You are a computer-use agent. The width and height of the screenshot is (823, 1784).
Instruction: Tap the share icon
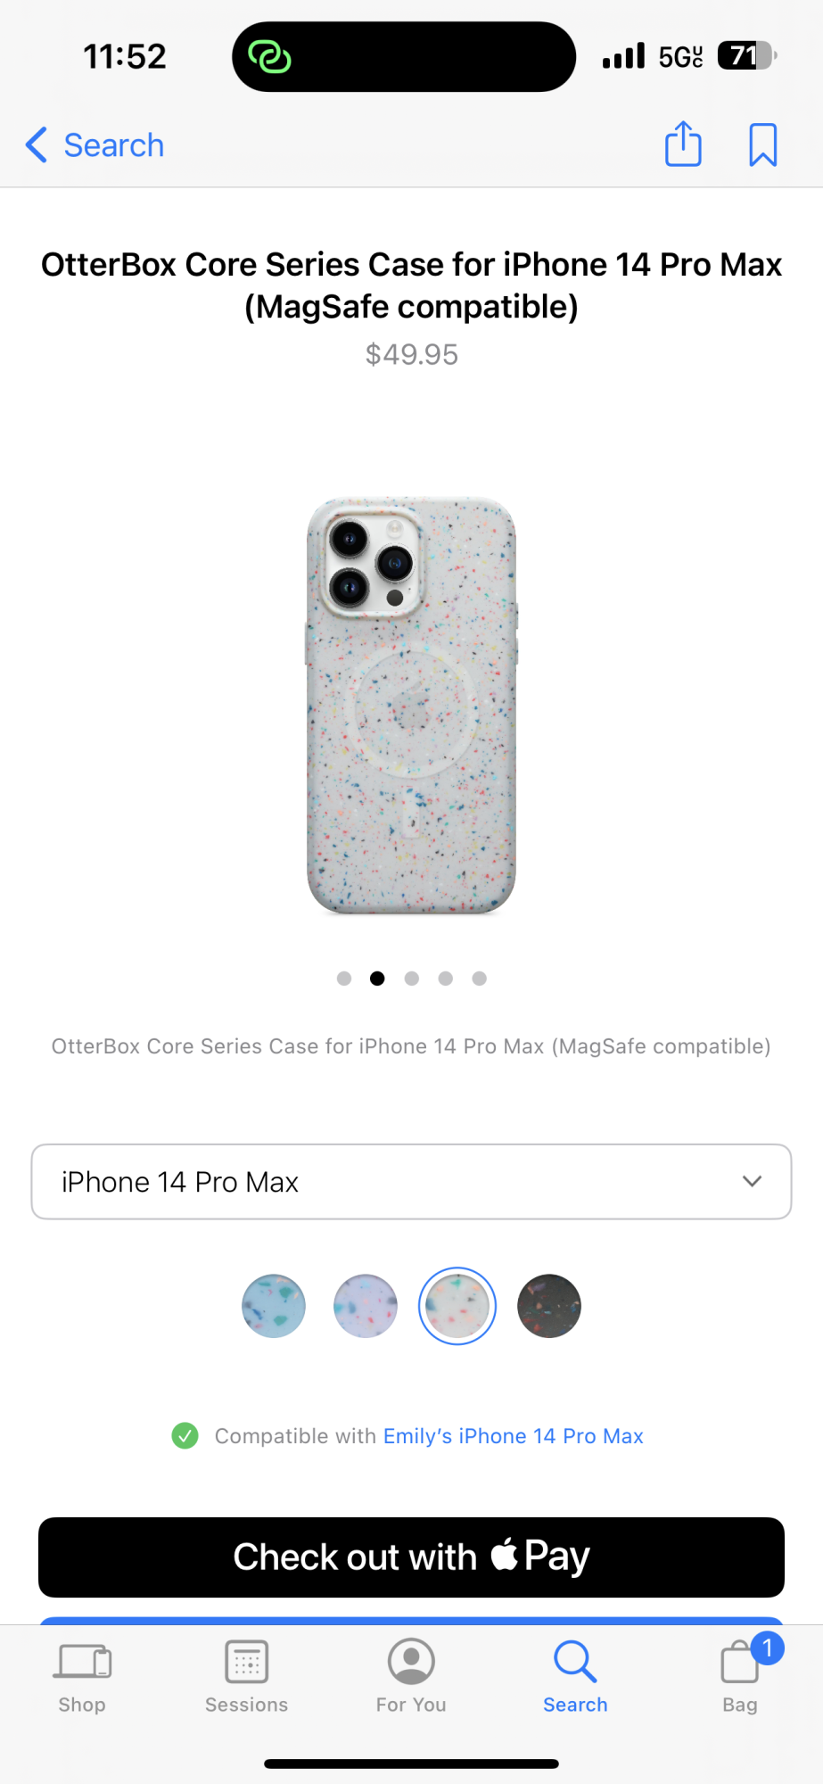click(683, 144)
